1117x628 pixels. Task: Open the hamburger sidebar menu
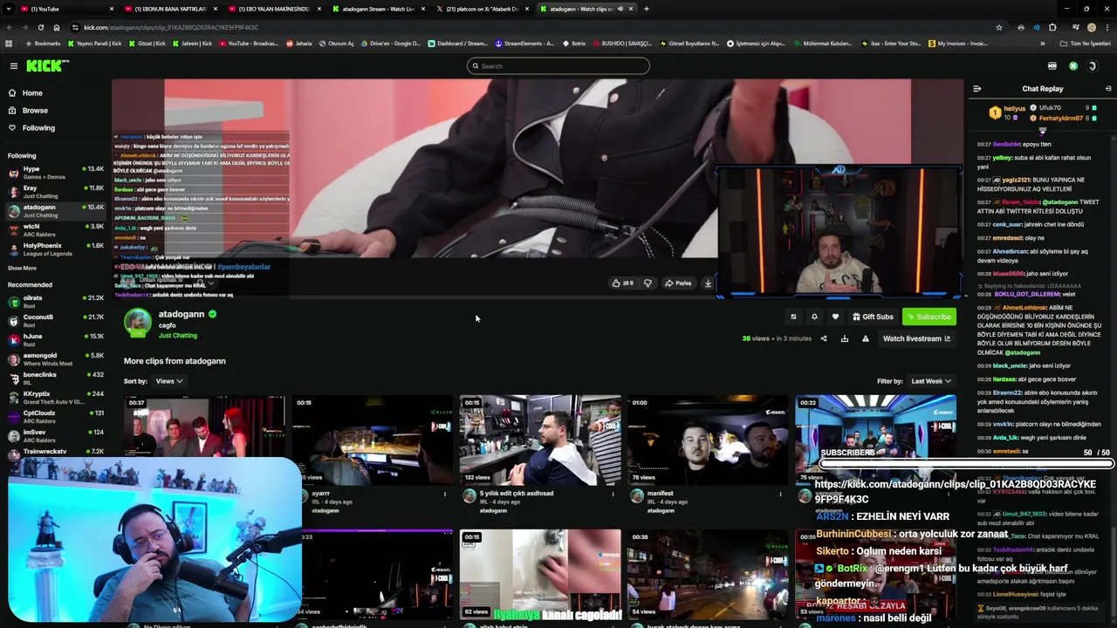pos(13,66)
